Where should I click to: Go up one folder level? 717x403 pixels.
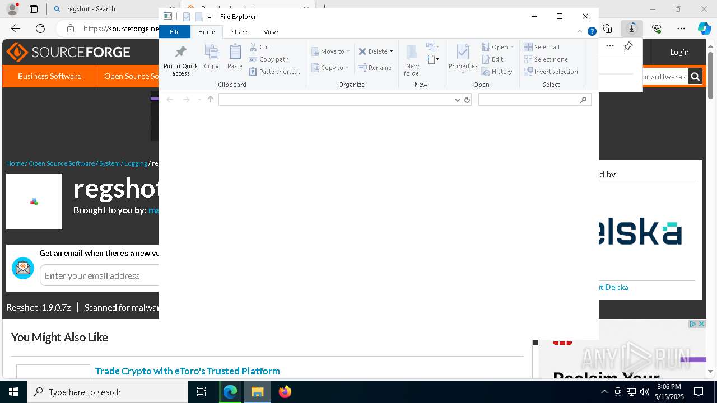click(211, 100)
